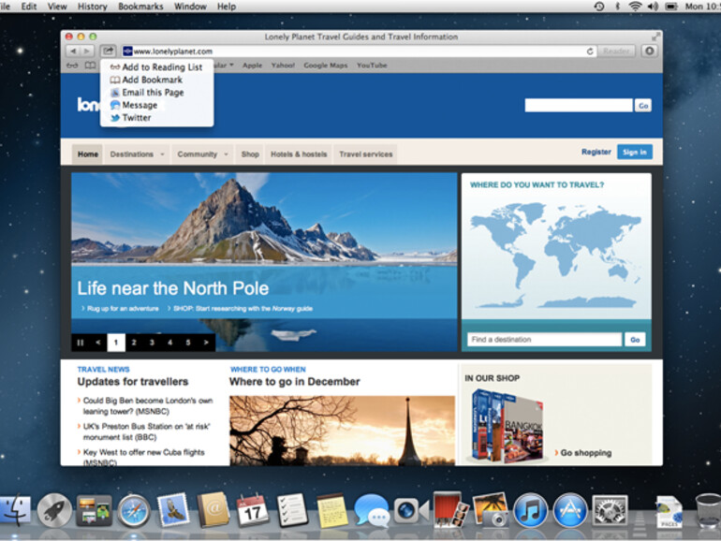Open the Trash in the Dock
This screenshot has width=721, height=541.
709,510
